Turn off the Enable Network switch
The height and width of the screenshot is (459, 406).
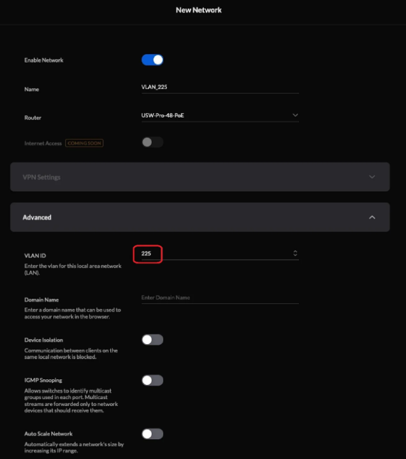click(152, 60)
